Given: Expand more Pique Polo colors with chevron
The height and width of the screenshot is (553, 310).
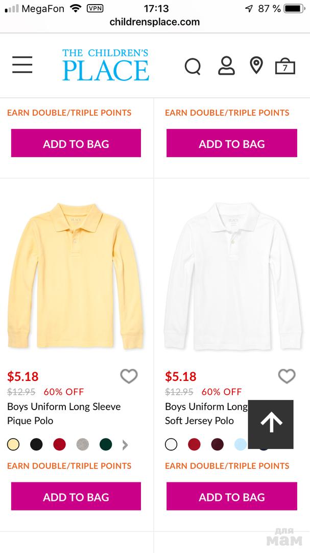Looking at the screenshot, I should click(125, 445).
